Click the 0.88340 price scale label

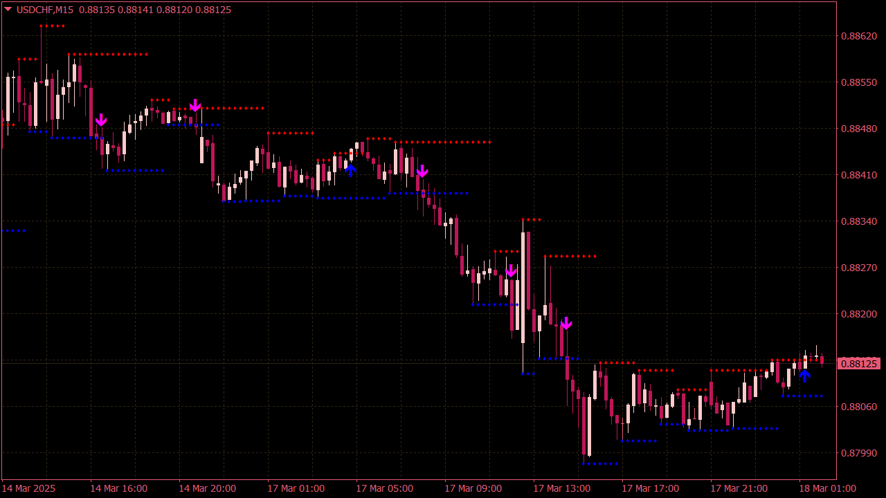click(x=858, y=221)
